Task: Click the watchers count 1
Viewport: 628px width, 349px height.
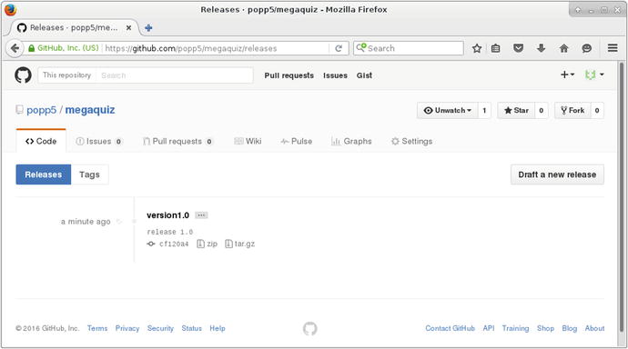Action: tap(484, 110)
